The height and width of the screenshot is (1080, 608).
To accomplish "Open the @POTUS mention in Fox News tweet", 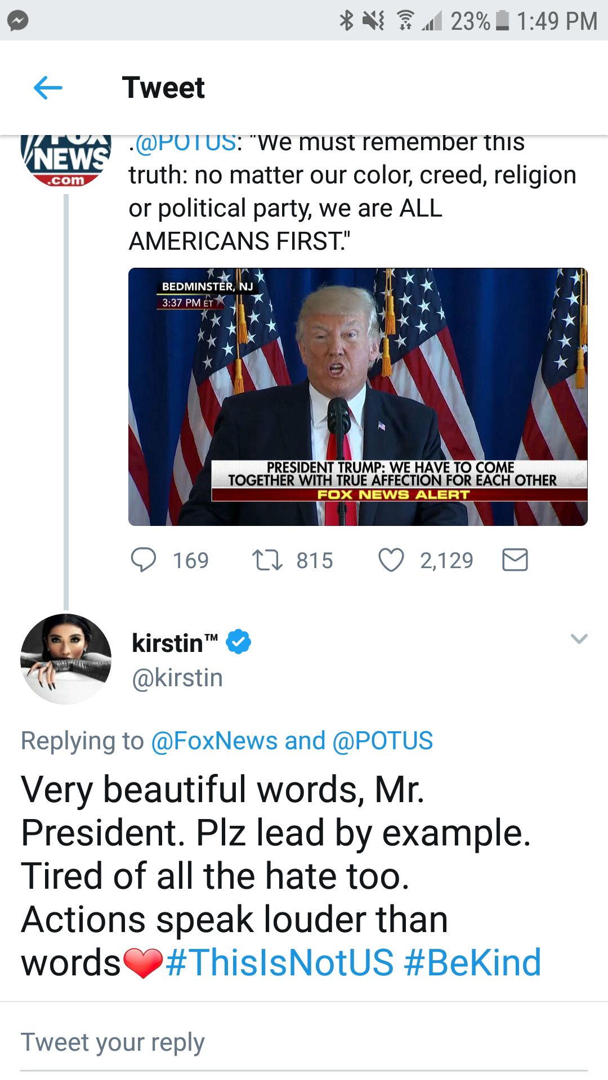I will click(x=185, y=143).
